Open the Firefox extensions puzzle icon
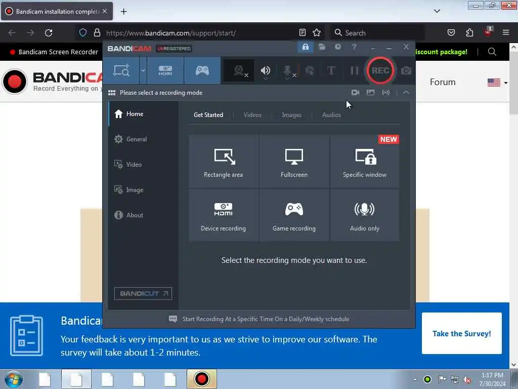Image resolution: width=518 pixels, height=389 pixels. pos(469,32)
